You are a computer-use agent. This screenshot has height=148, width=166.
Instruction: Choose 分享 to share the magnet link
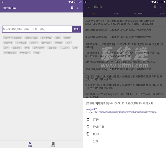pyautogui.click(x=124, y=141)
